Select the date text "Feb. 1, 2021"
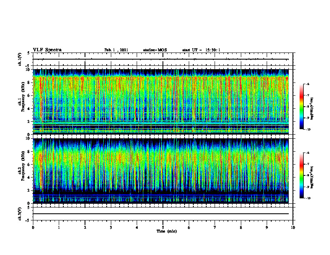This screenshot has width=330, height=255. coord(116,50)
